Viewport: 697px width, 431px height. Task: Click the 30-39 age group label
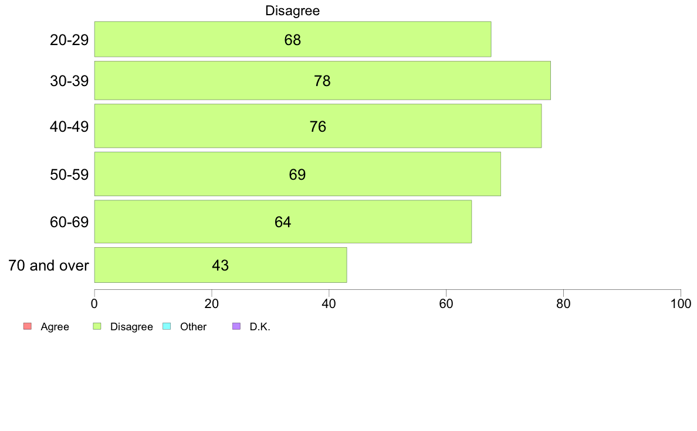point(69,81)
